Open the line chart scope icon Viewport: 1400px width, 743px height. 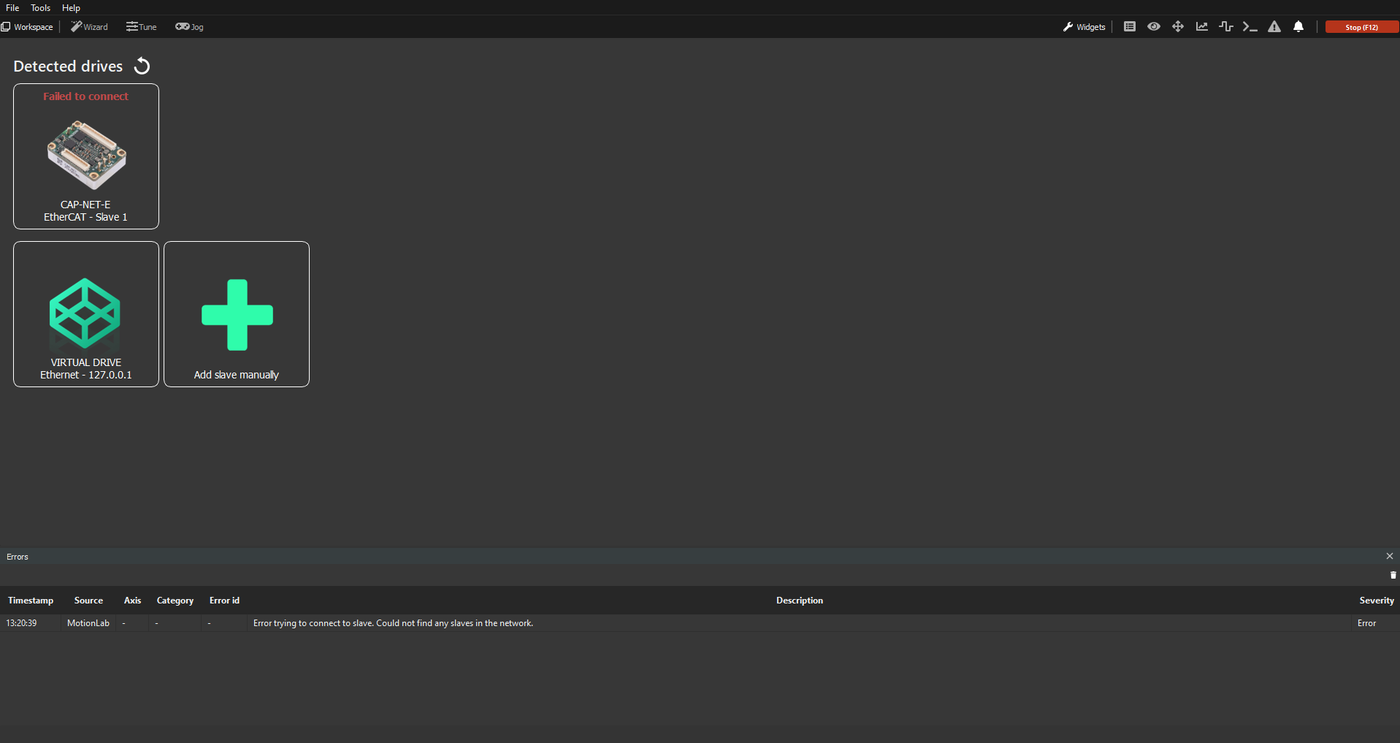point(1201,27)
